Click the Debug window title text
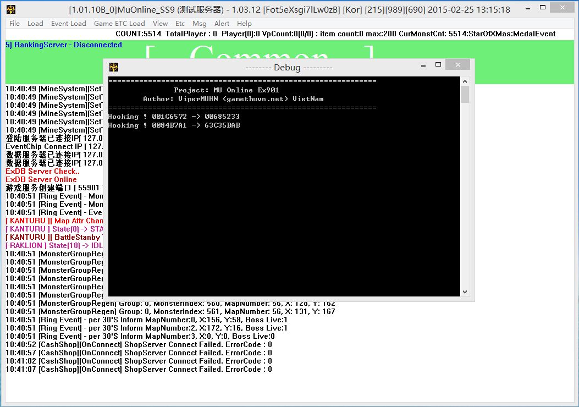The width and height of the screenshot is (579, 407). coord(289,67)
